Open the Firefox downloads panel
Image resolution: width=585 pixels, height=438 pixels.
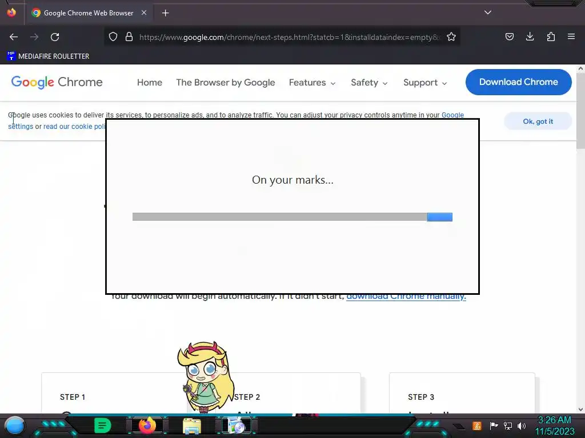tap(530, 36)
